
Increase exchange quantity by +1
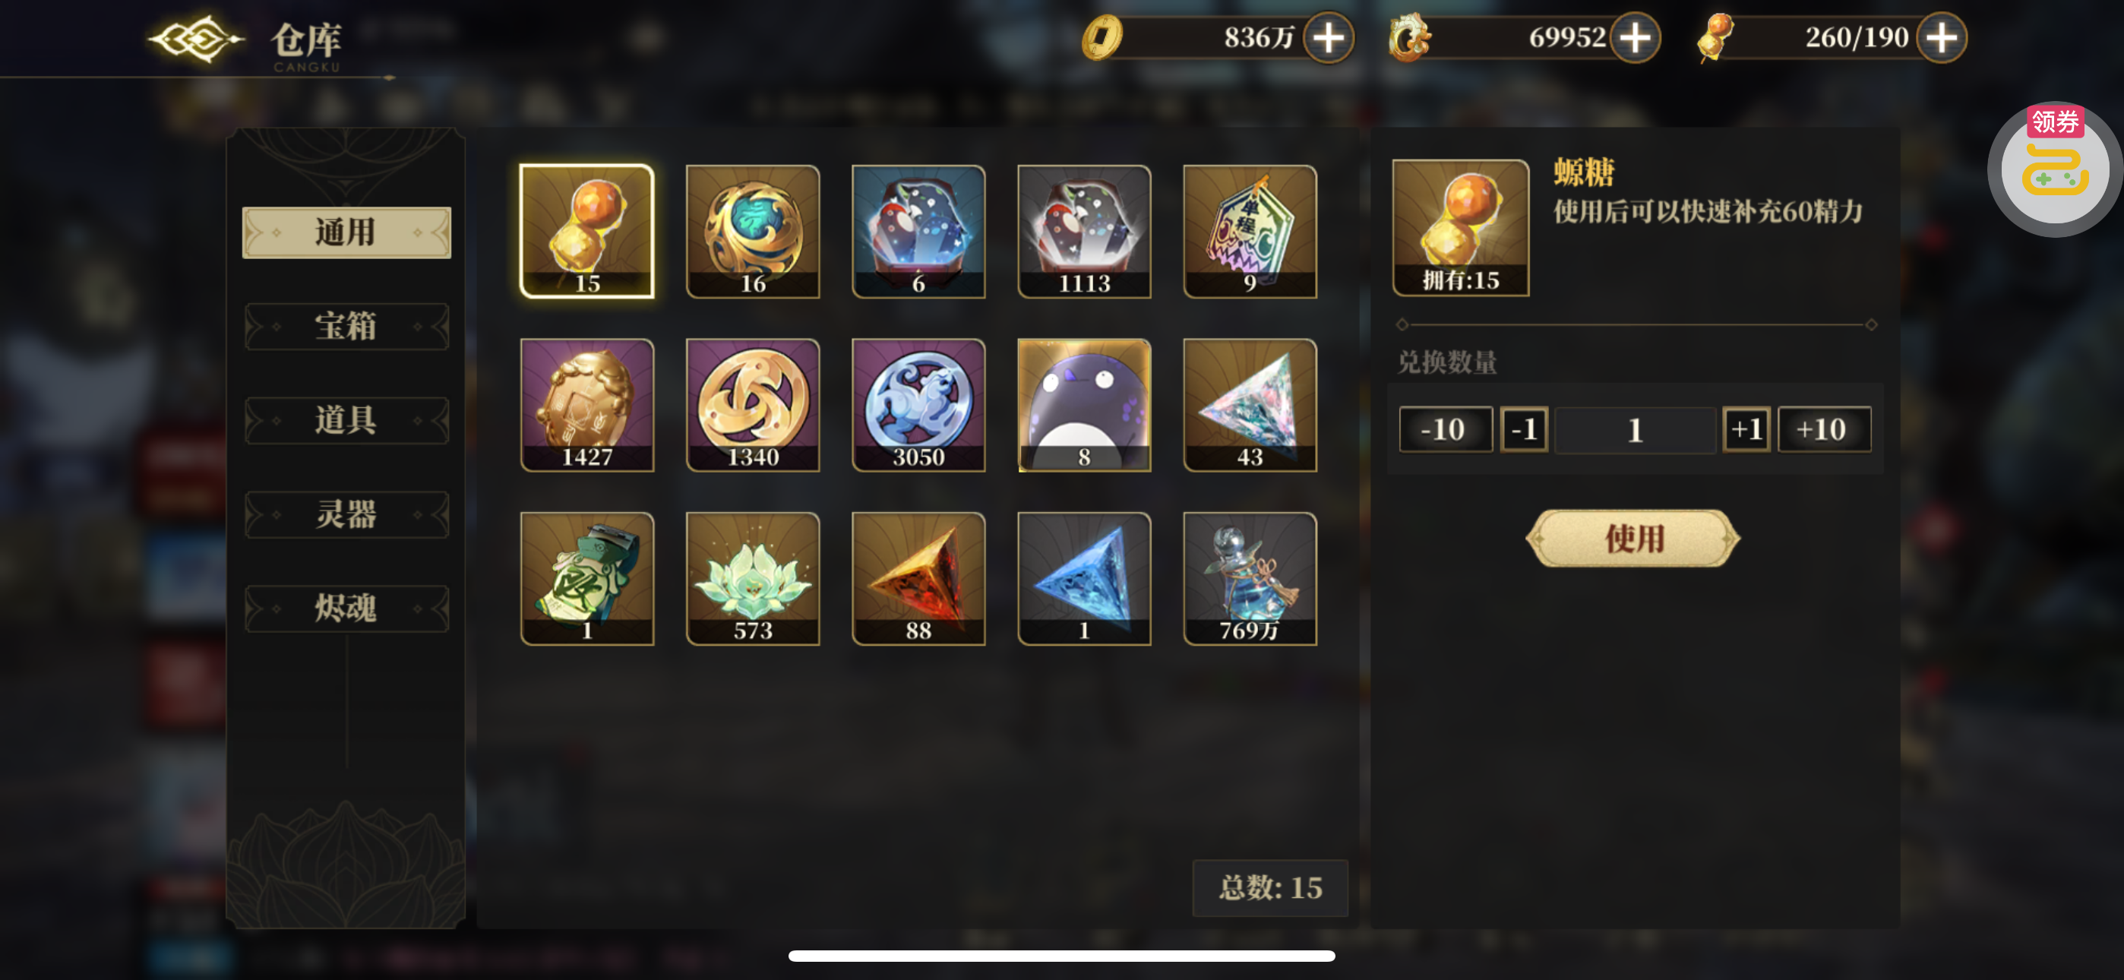click(x=1746, y=429)
